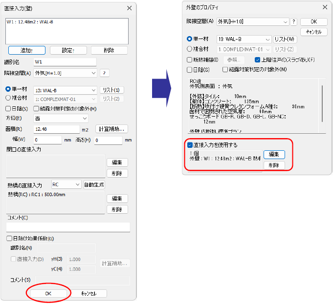Click 編集 beside 直接入力を使用する
The height and width of the screenshot is (304, 333).
[274, 154]
